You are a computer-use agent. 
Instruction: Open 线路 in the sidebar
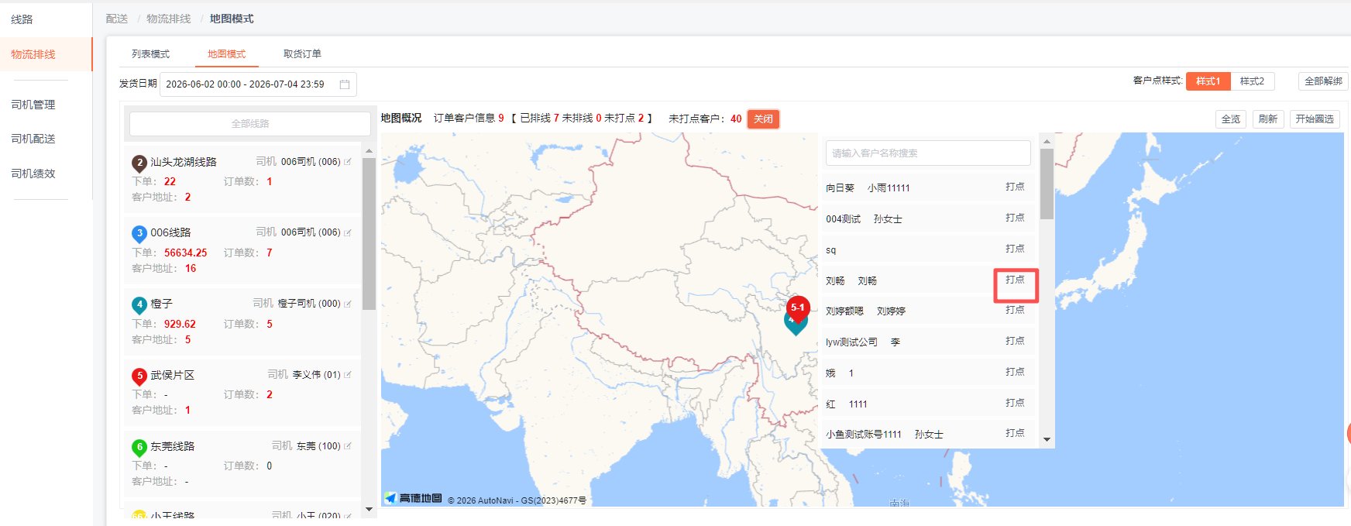[22, 19]
